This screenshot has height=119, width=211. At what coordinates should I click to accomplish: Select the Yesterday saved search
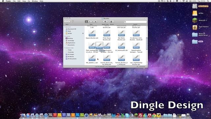pos(70,52)
